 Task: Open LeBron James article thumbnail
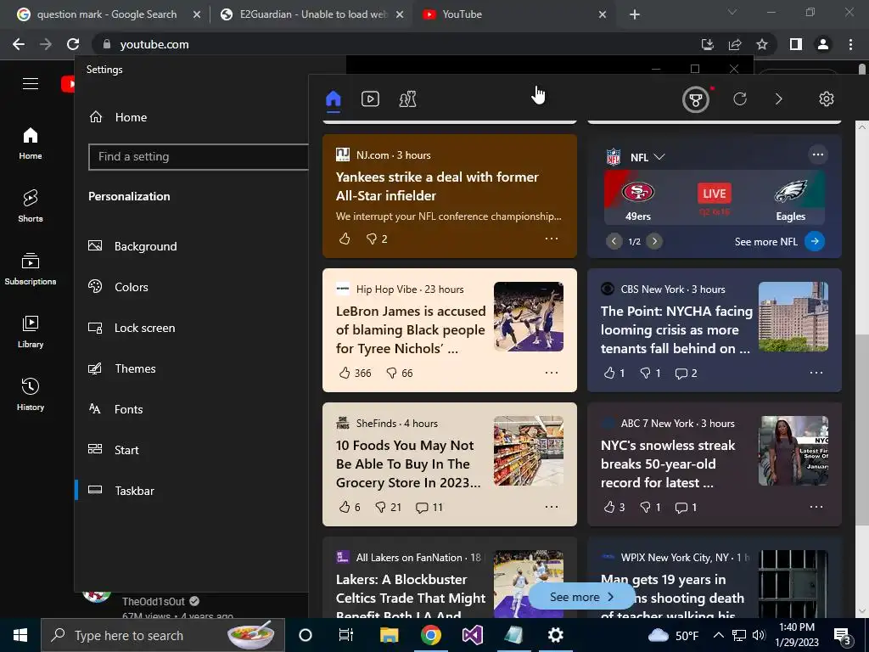tap(529, 317)
